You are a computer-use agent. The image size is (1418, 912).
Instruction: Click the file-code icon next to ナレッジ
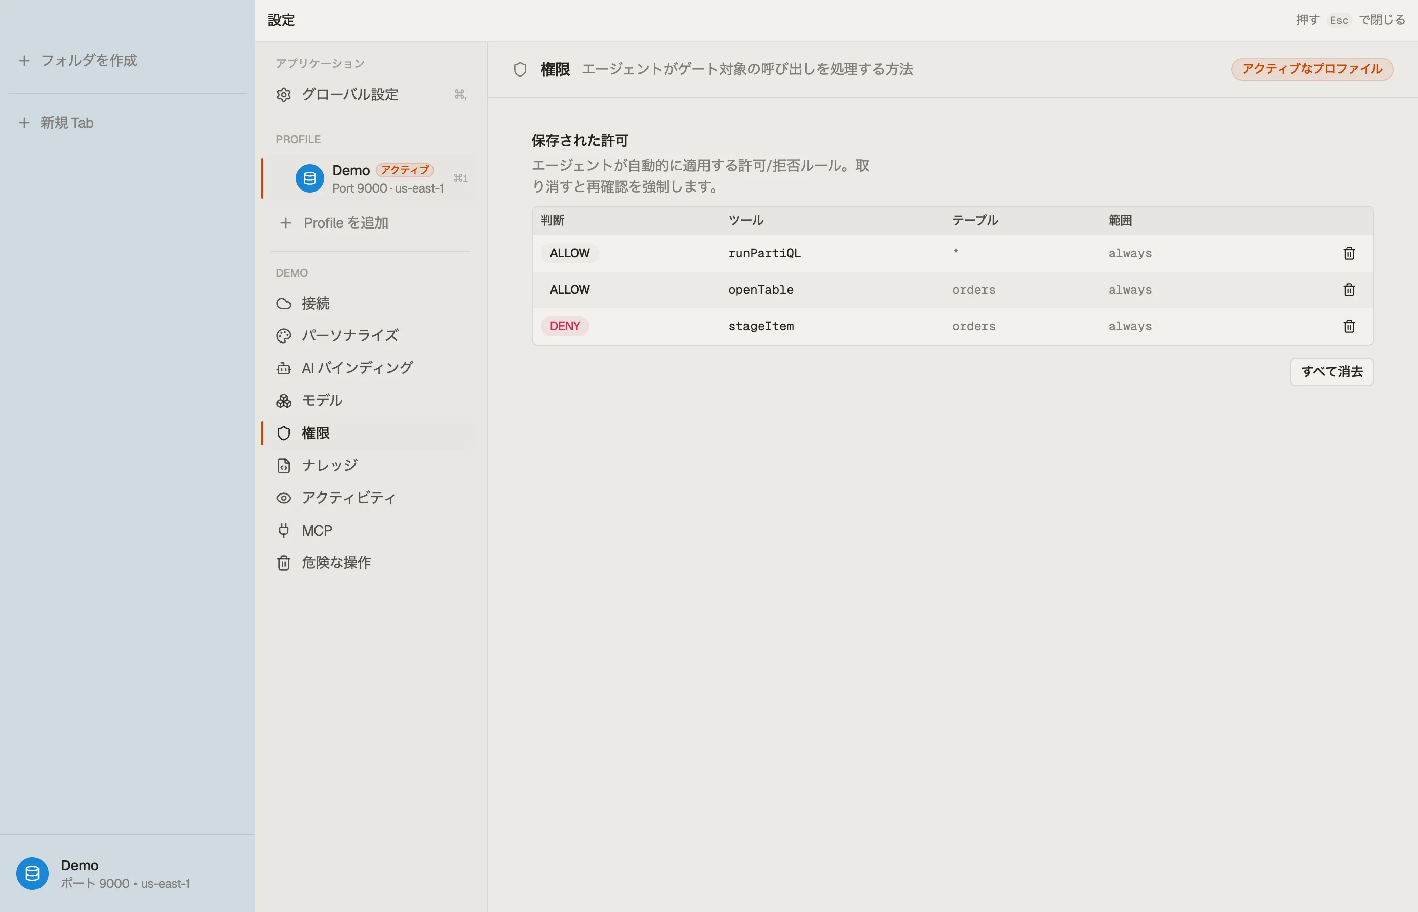(284, 466)
